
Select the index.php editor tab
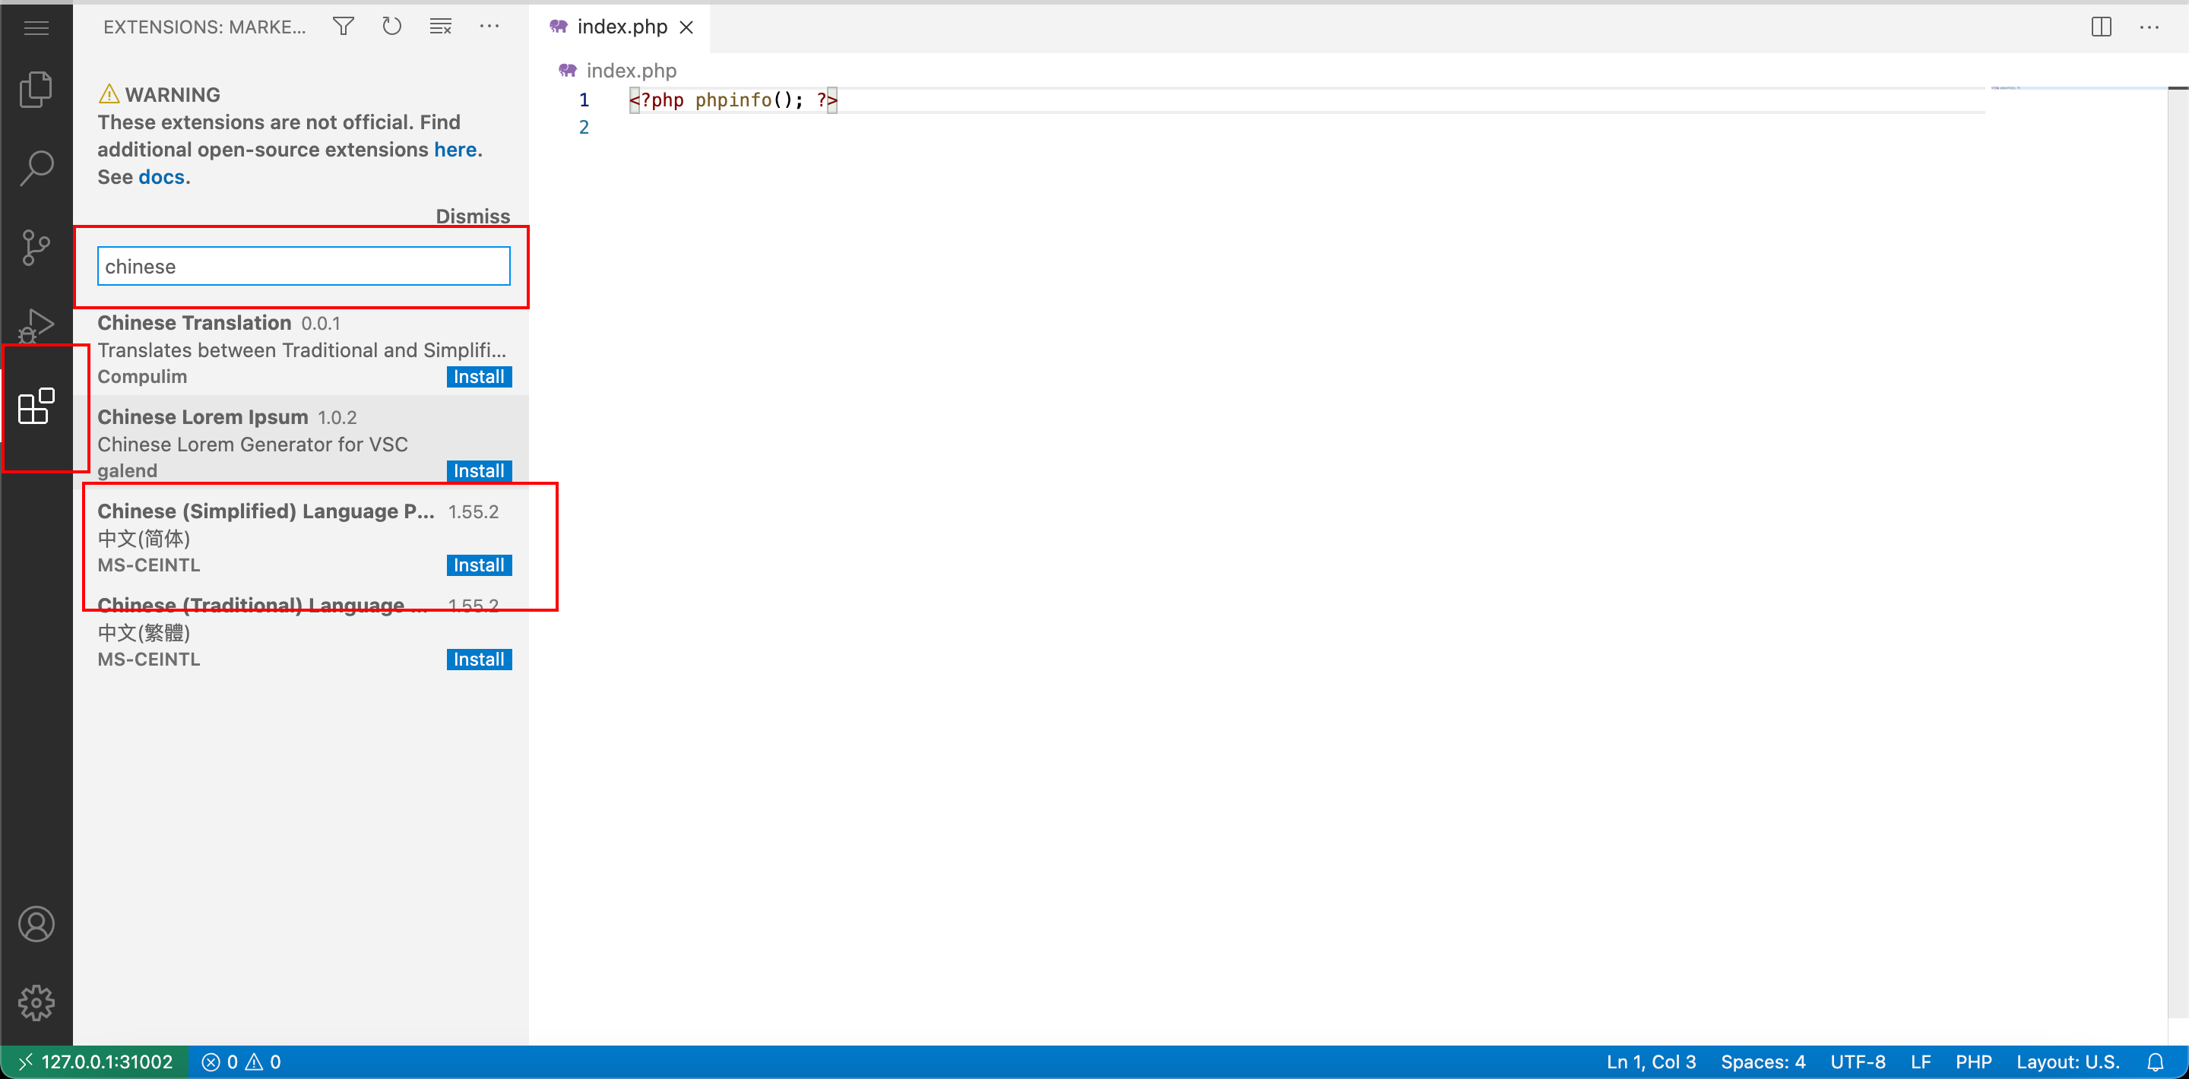click(x=620, y=27)
